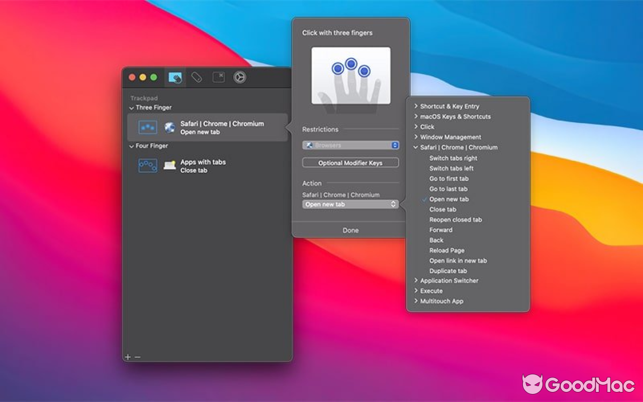Select Close tab from the action menu
643x402 pixels.
coord(443,210)
